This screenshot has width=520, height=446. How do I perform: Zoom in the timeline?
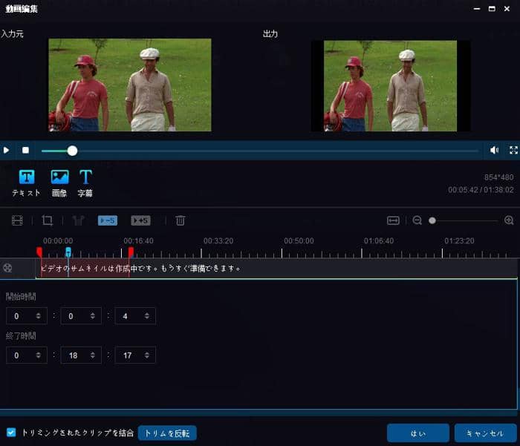pos(509,220)
